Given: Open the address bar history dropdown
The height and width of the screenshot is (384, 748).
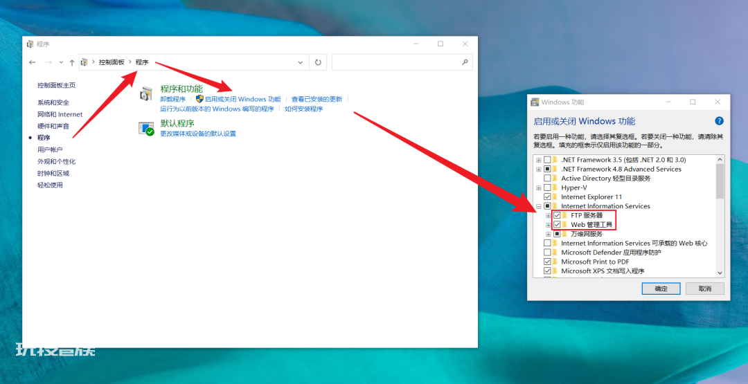Looking at the screenshot, I should click(x=301, y=62).
